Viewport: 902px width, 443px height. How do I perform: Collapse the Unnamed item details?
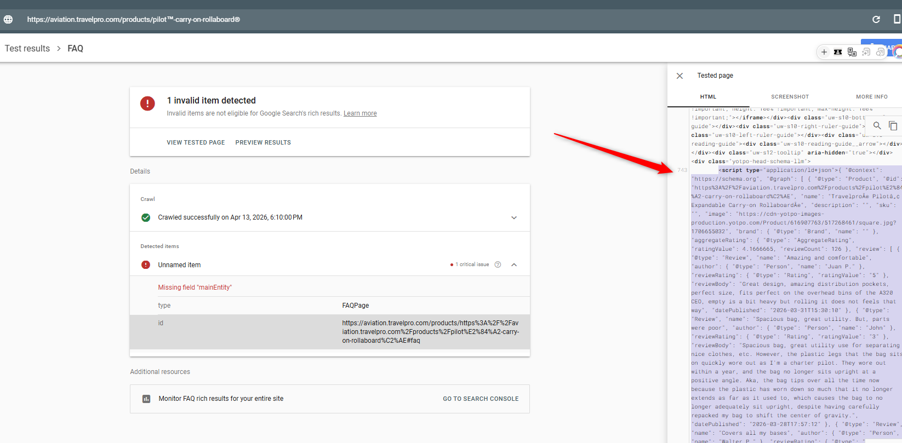click(x=514, y=264)
